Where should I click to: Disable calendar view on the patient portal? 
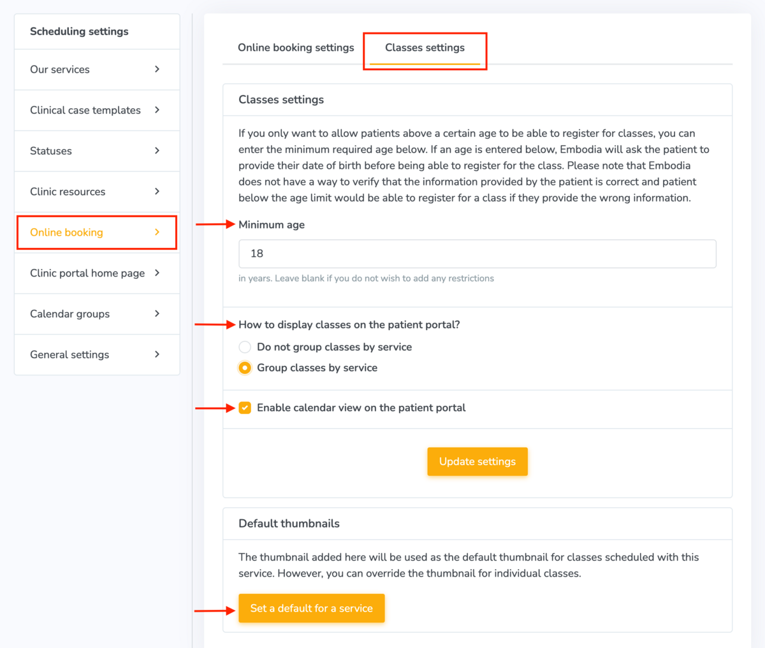[245, 408]
